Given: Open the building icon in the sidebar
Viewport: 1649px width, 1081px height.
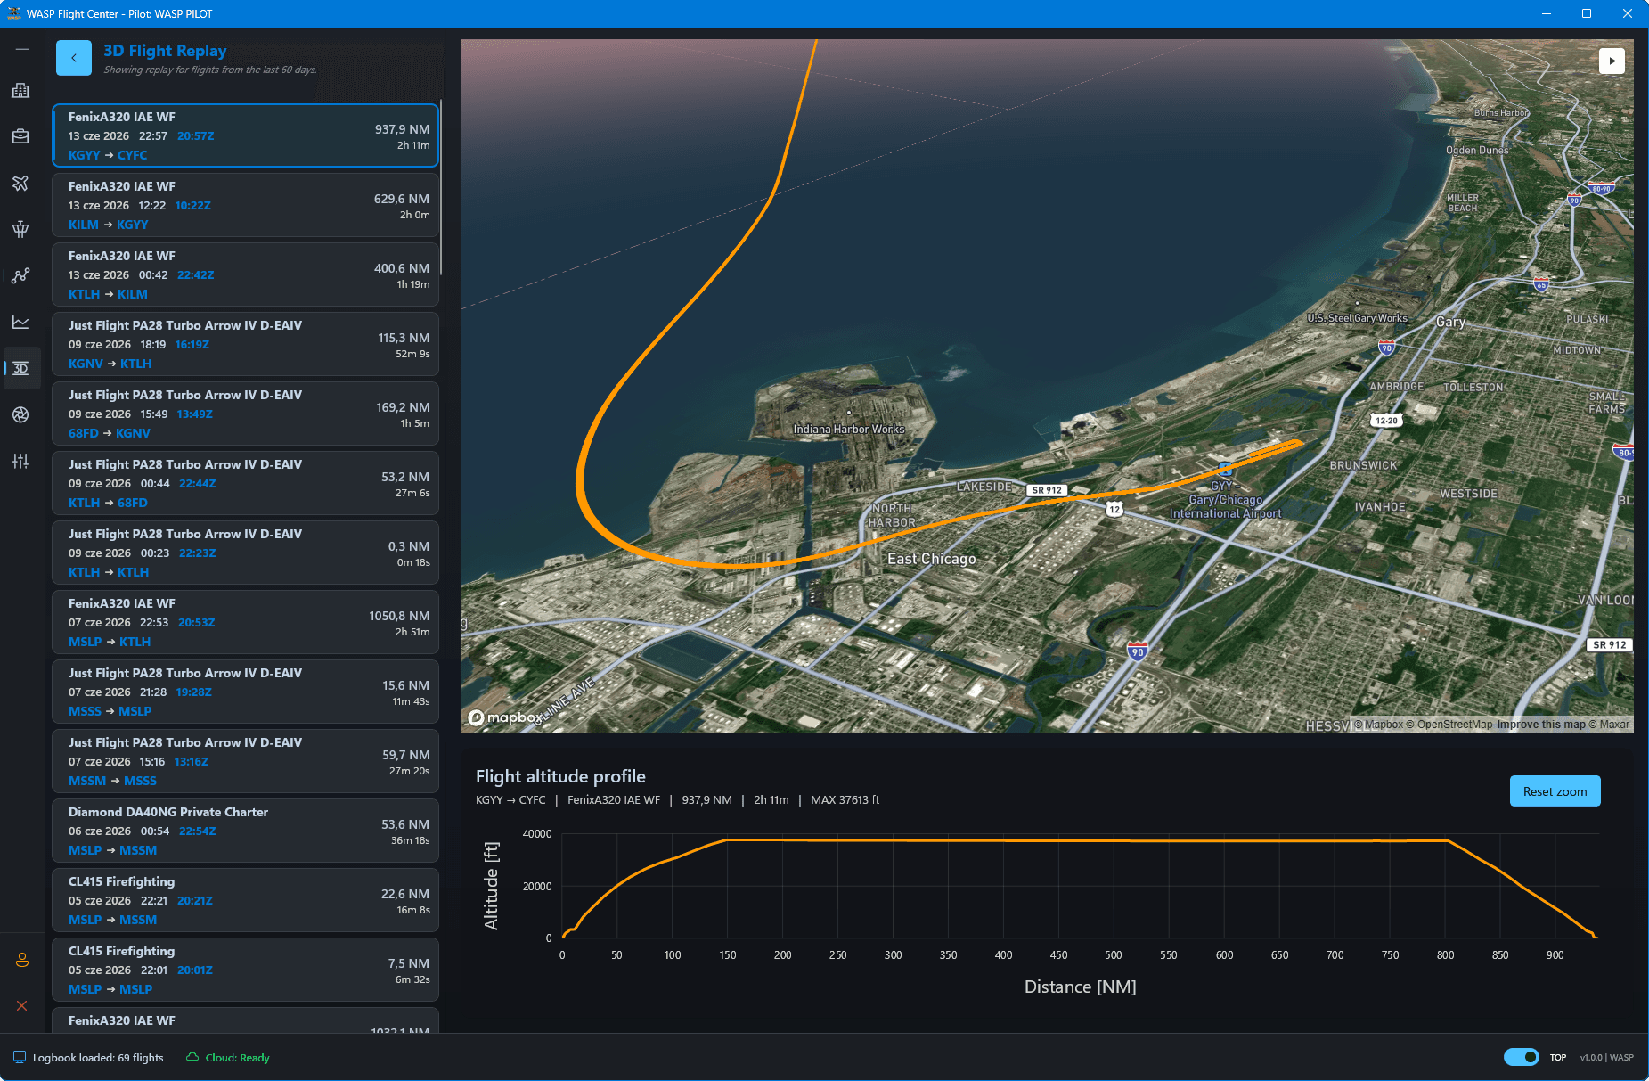Looking at the screenshot, I should pyautogui.click(x=20, y=91).
